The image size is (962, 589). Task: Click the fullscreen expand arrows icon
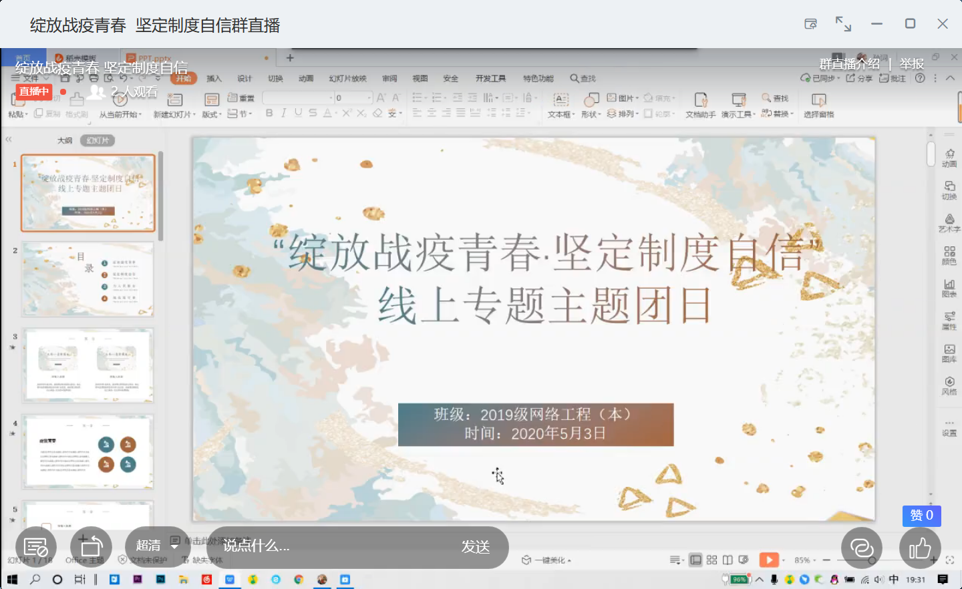[843, 24]
